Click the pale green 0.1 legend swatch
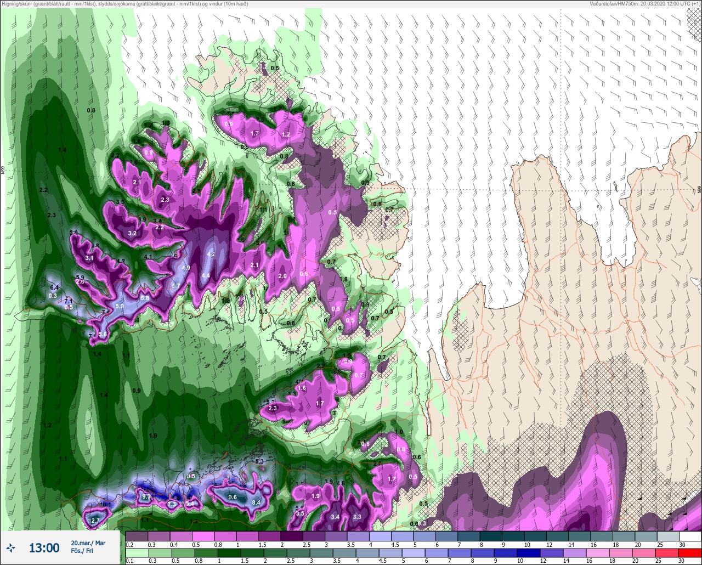The height and width of the screenshot is (565, 702). point(137,552)
